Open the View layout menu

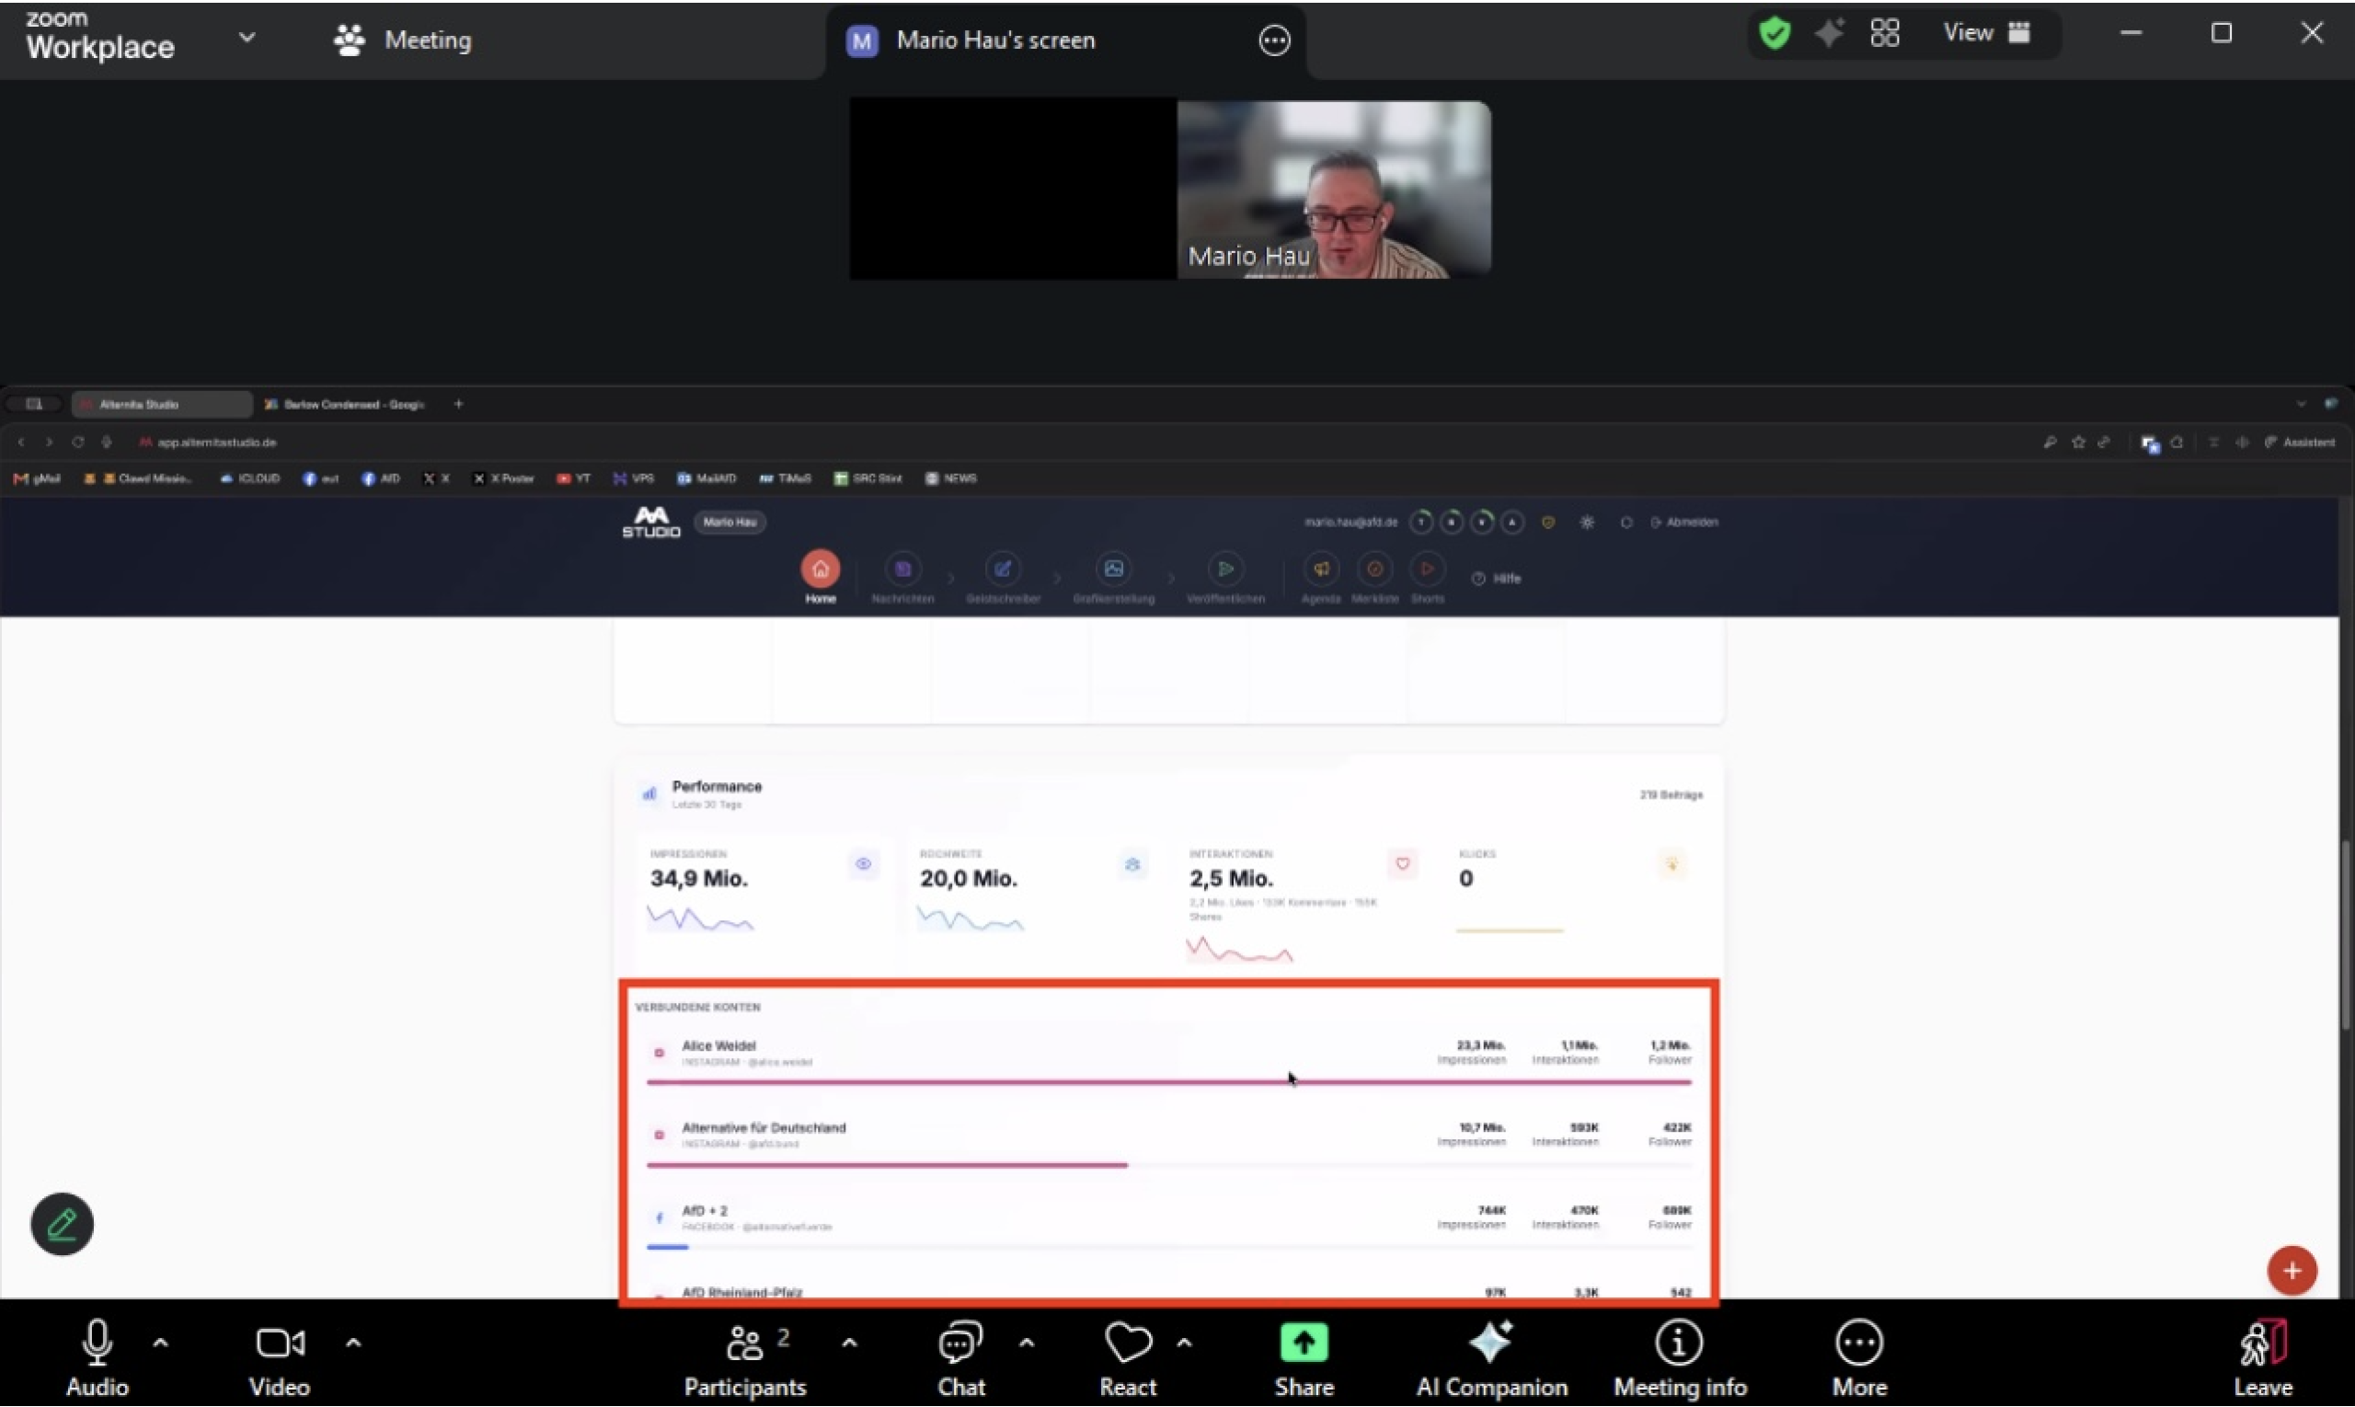[1986, 33]
